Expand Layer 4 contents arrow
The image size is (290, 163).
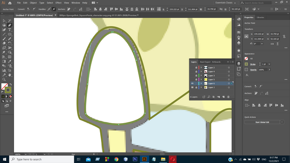(x=201, y=72)
